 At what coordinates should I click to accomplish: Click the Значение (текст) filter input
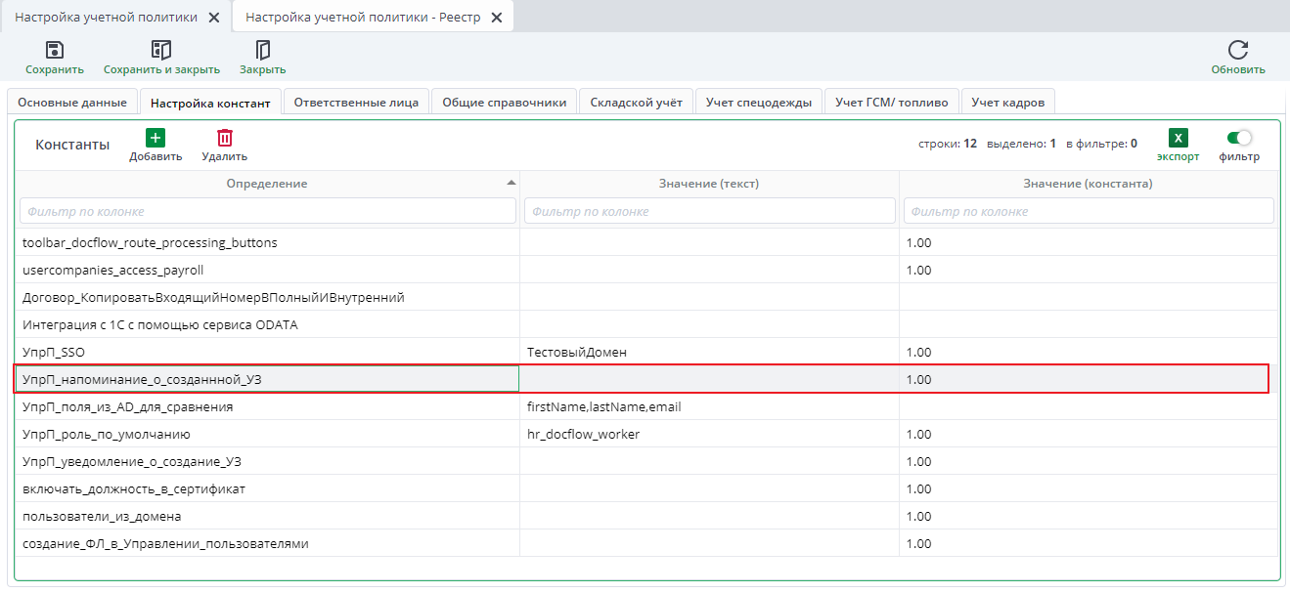click(x=709, y=211)
